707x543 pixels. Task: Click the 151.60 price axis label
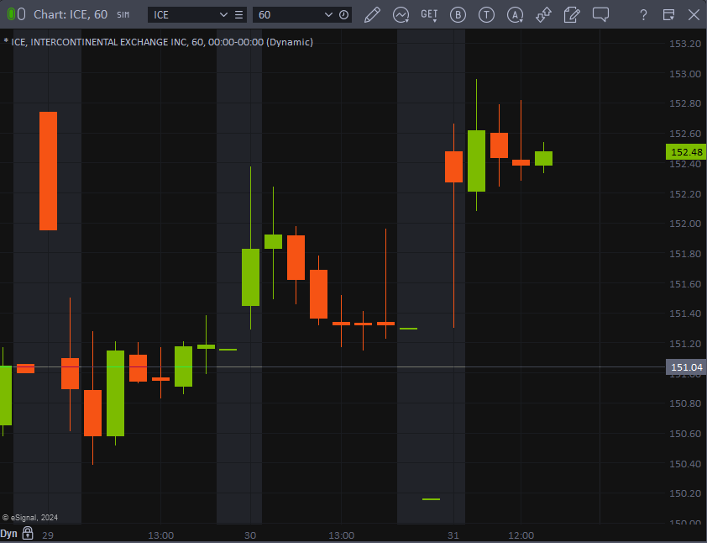click(685, 284)
